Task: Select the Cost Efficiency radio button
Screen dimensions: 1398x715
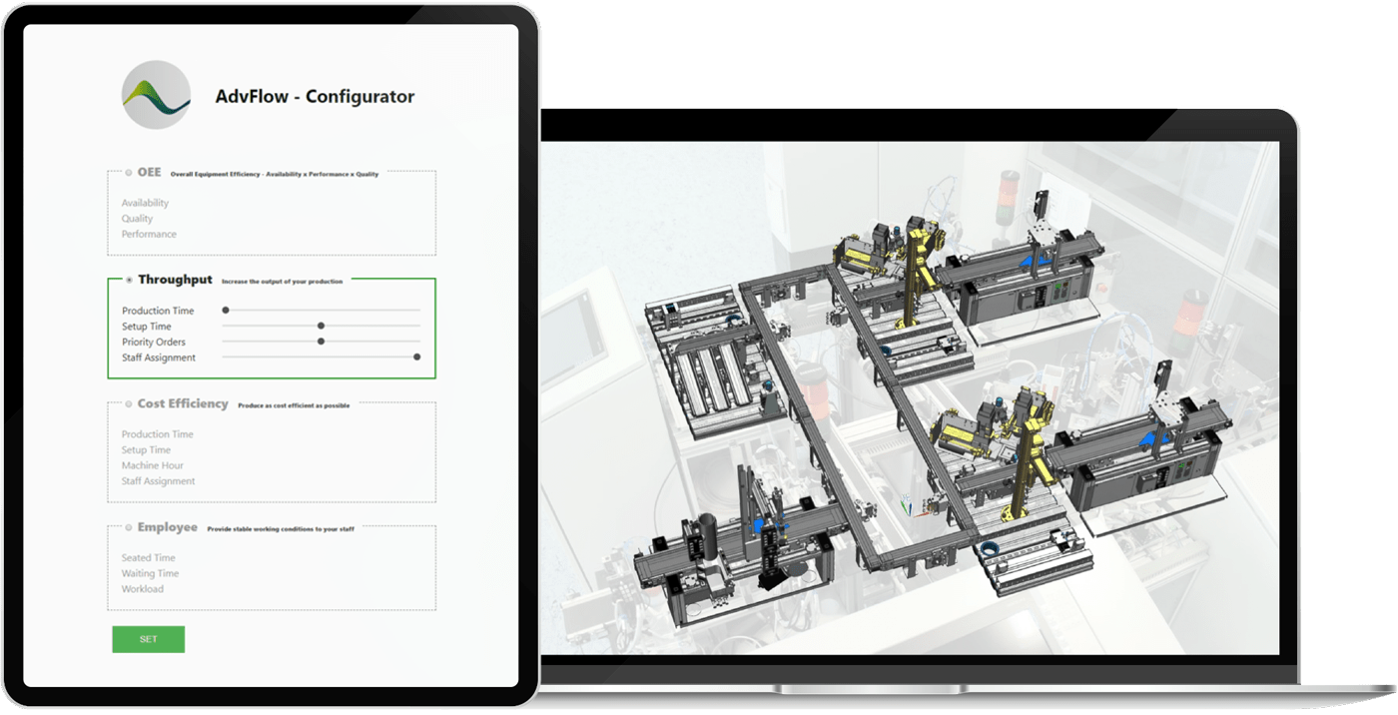Action: tap(129, 403)
